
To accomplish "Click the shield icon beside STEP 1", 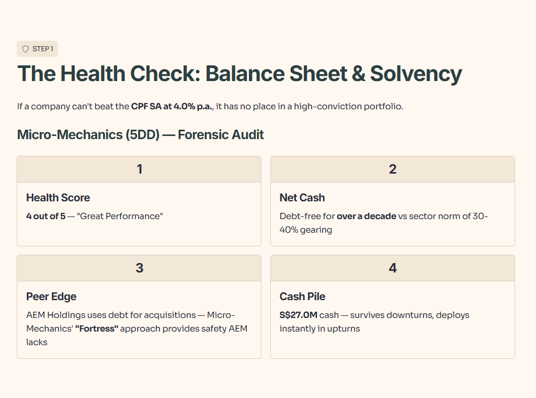I will click(25, 49).
